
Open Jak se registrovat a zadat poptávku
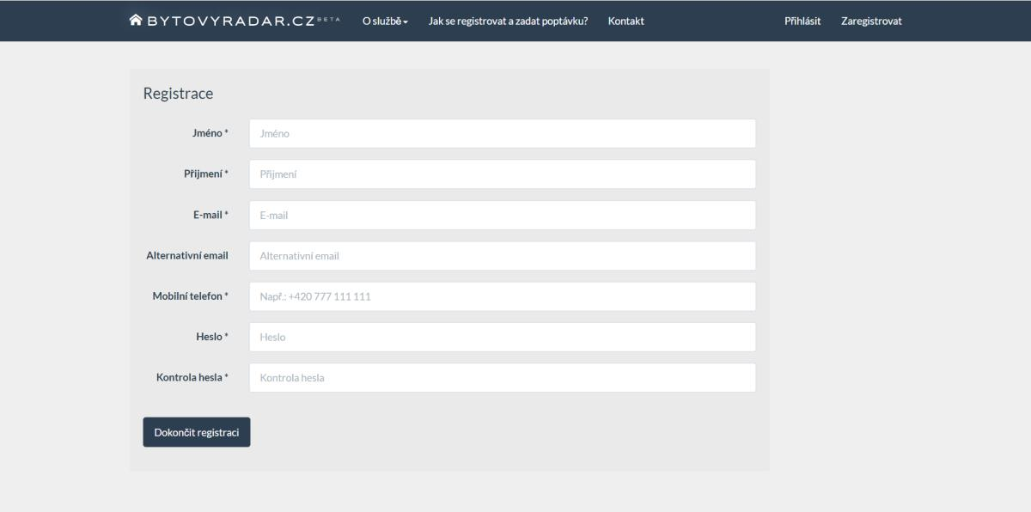coord(508,21)
